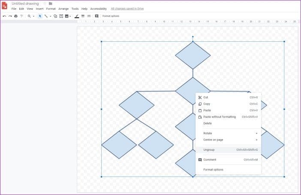Open the Edit menu
This screenshot has height=195, width=301.
pyautogui.click(x=21, y=9)
